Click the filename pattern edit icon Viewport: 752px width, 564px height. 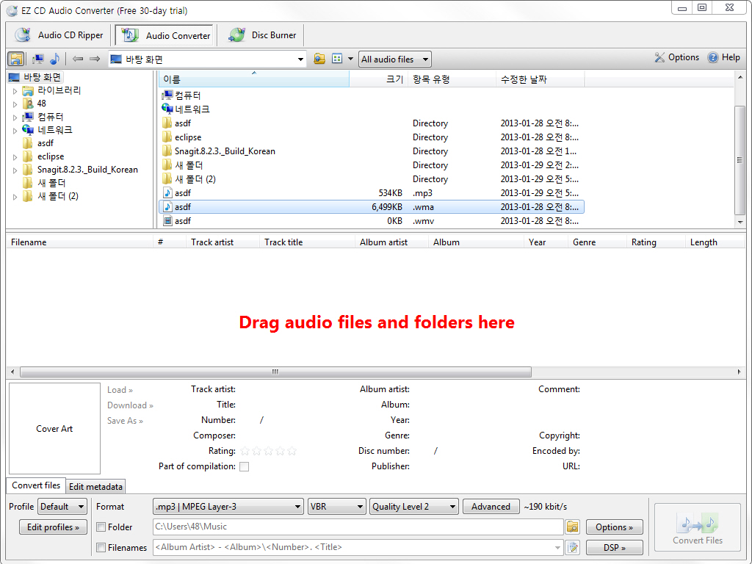click(573, 547)
